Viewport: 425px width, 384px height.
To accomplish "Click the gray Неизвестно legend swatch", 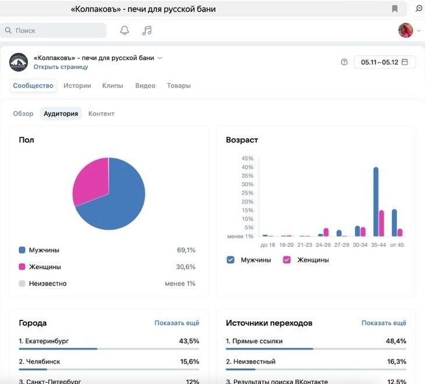I will point(22,284).
